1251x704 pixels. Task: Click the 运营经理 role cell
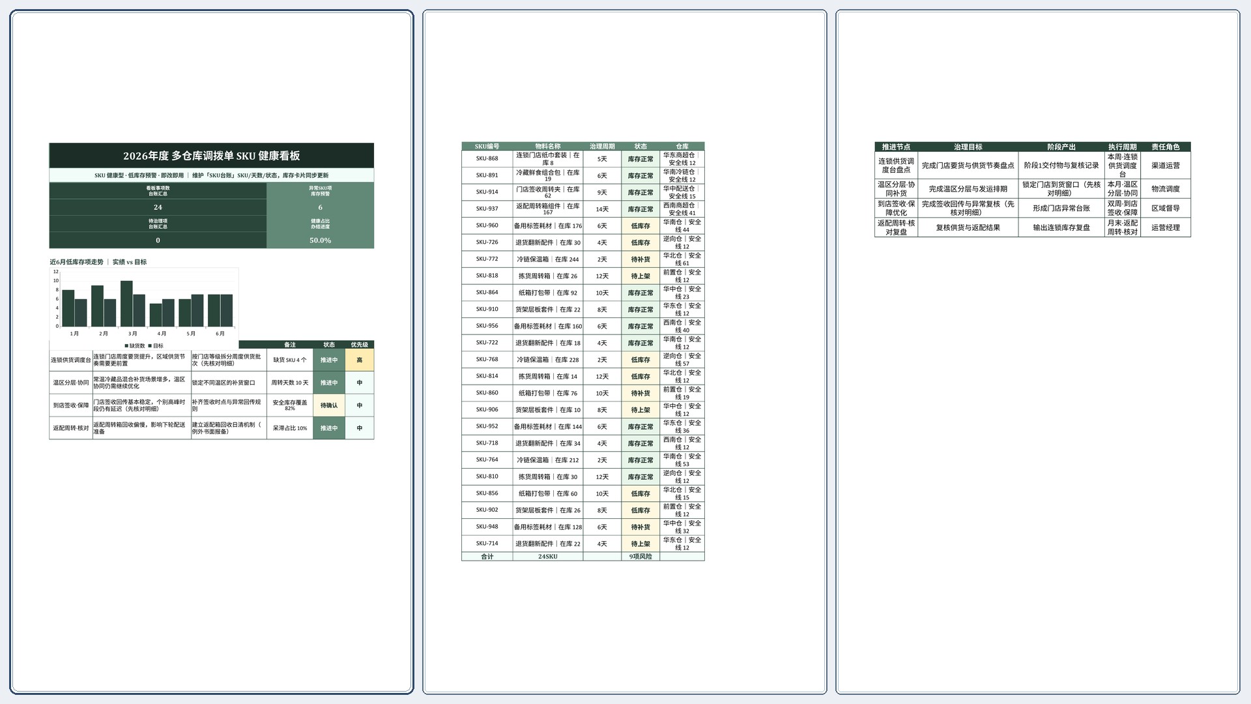pyautogui.click(x=1166, y=227)
